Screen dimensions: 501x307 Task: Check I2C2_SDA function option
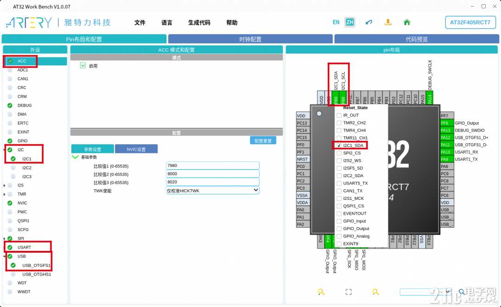(339, 176)
